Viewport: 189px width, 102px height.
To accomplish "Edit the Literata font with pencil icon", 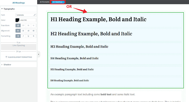I will pyautogui.click(x=34, y=15).
